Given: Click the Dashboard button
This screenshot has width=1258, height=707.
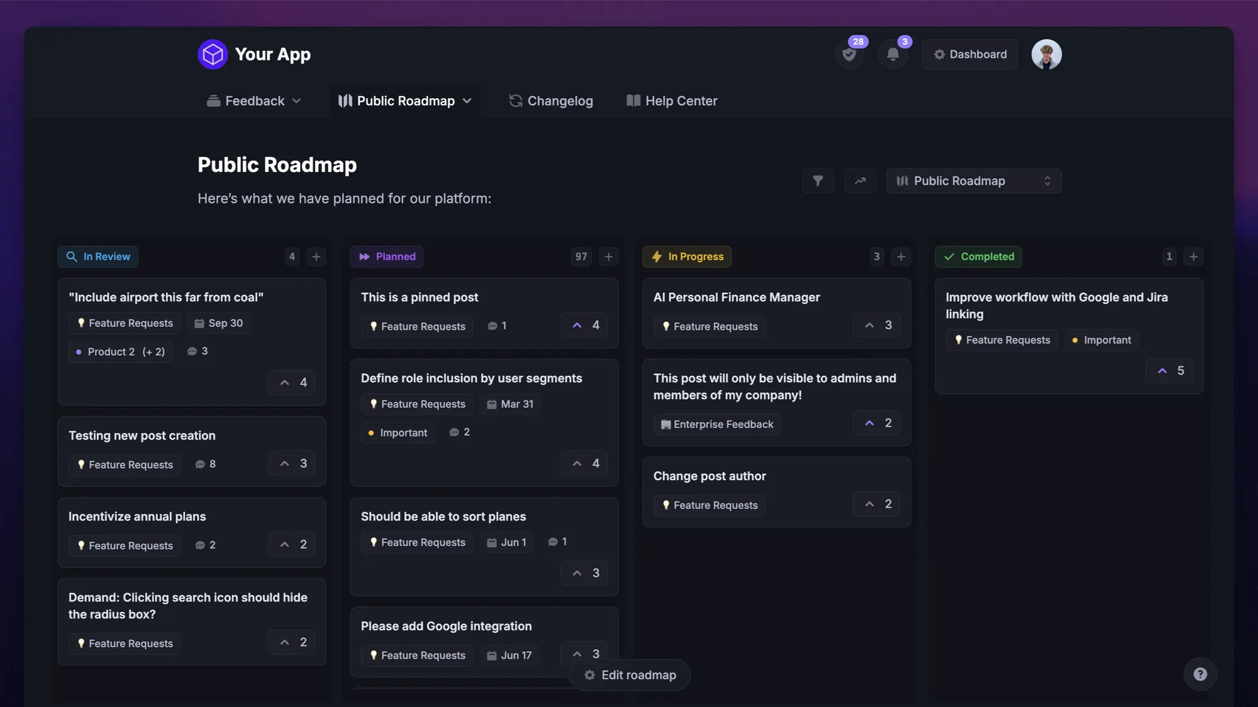Looking at the screenshot, I should 970,55.
